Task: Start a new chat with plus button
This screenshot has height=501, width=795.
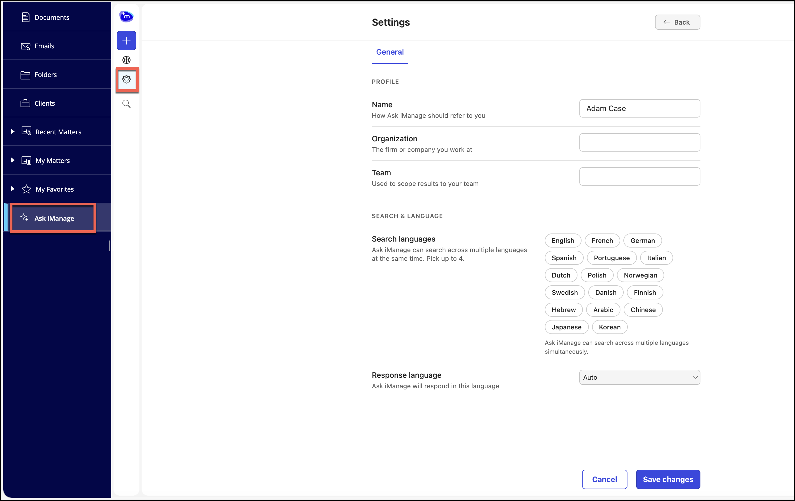Action: pyautogui.click(x=126, y=41)
